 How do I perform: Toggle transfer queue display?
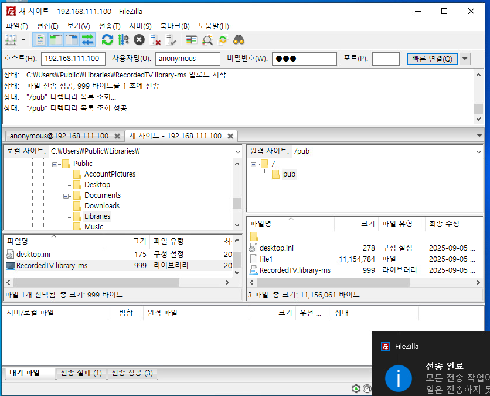87,40
